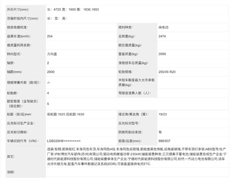
Task: Select the 钢板弹簧片数 value -/-
Action: (x=49, y=83)
